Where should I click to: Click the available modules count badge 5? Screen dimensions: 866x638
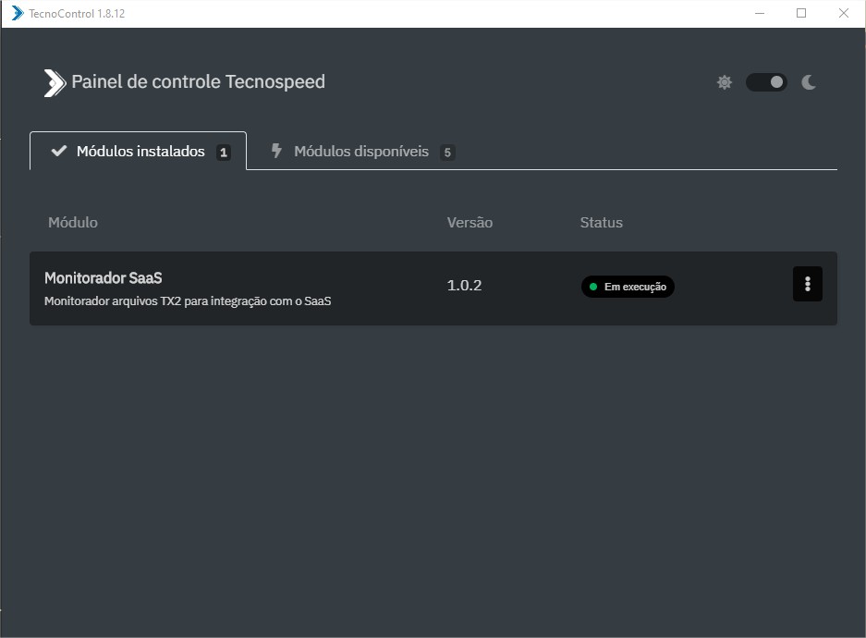coord(447,153)
